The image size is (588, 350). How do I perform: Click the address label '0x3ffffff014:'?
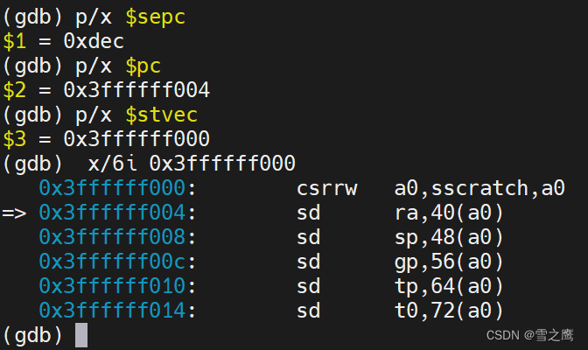click(117, 311)
